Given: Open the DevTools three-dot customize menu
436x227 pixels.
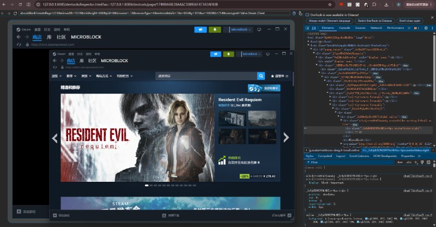Looking at the screenshot, I should coord(432,28).
